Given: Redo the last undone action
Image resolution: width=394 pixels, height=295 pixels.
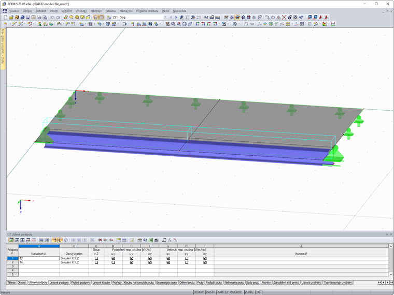Looking at the screenshot, I should (x=58, y=17).
